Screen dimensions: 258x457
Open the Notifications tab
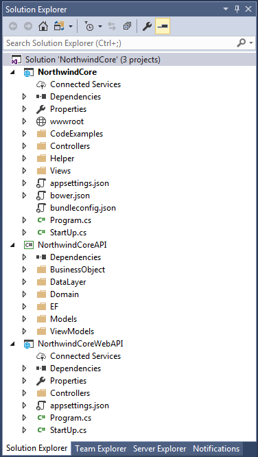tap(216, 449)
